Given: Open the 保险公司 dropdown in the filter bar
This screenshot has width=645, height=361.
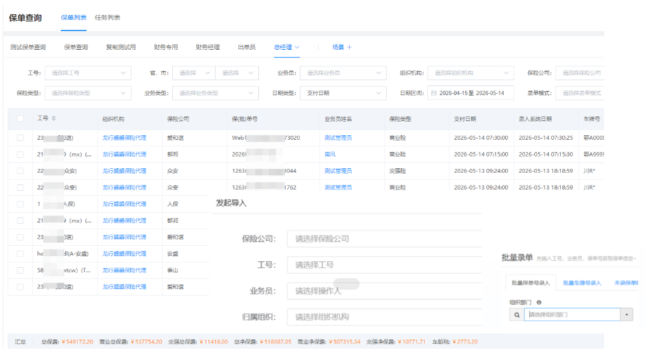Looking at the screenshot, I should [580, 72].
